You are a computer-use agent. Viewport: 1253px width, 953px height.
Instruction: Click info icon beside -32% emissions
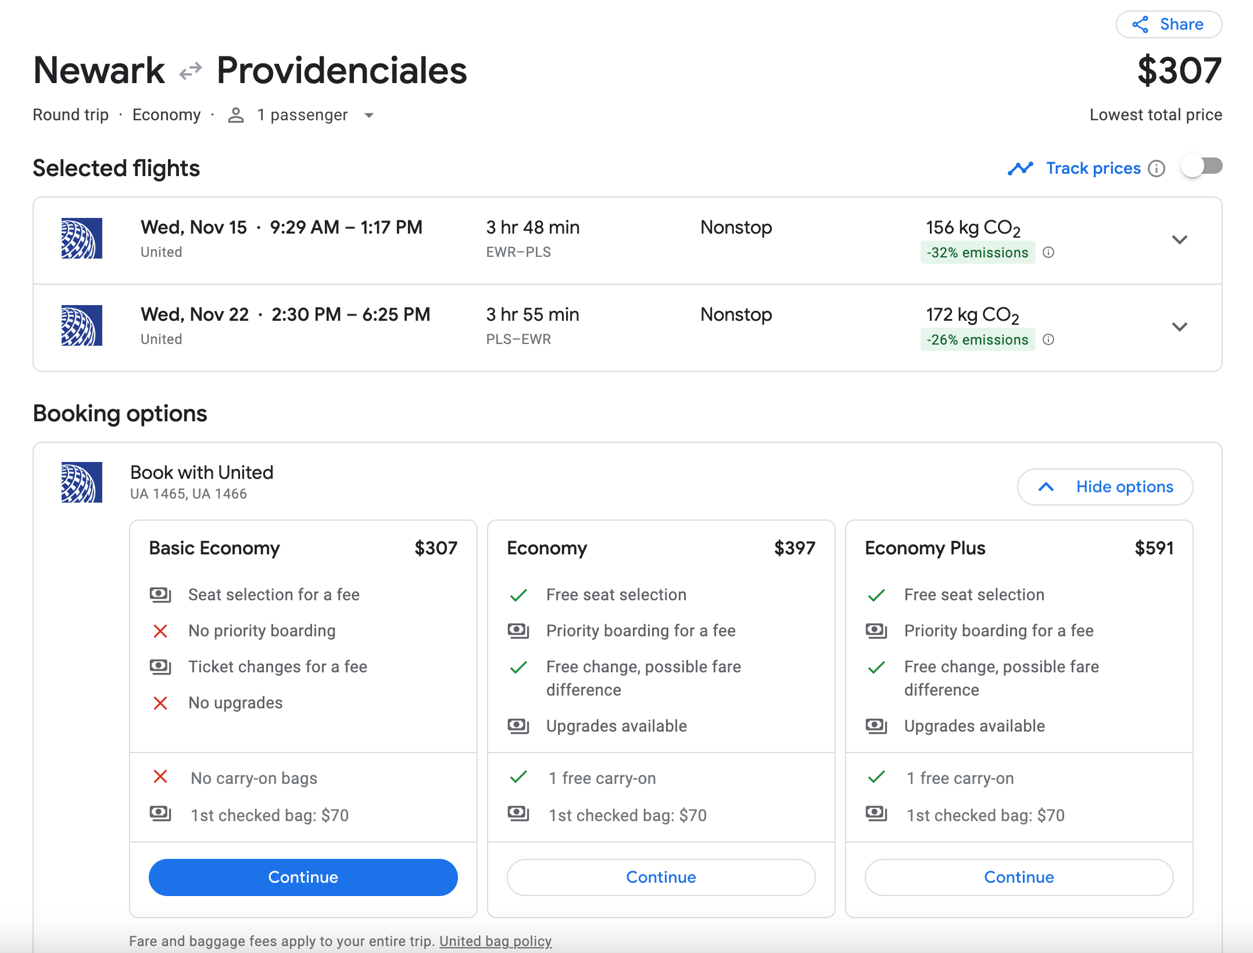point(1048,252)
